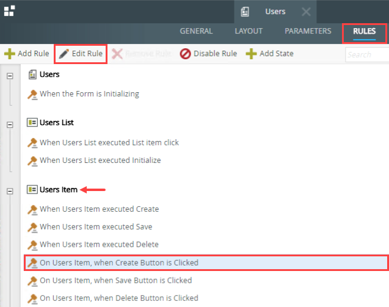
Task: Click gavel icon for Form Initializing rule
Action: pos(32,95)
